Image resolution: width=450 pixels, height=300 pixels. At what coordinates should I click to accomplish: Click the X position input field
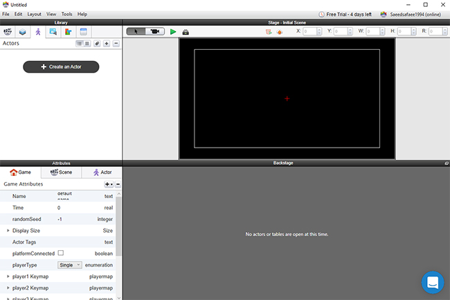pyautogui.click(x=310, y=31)
